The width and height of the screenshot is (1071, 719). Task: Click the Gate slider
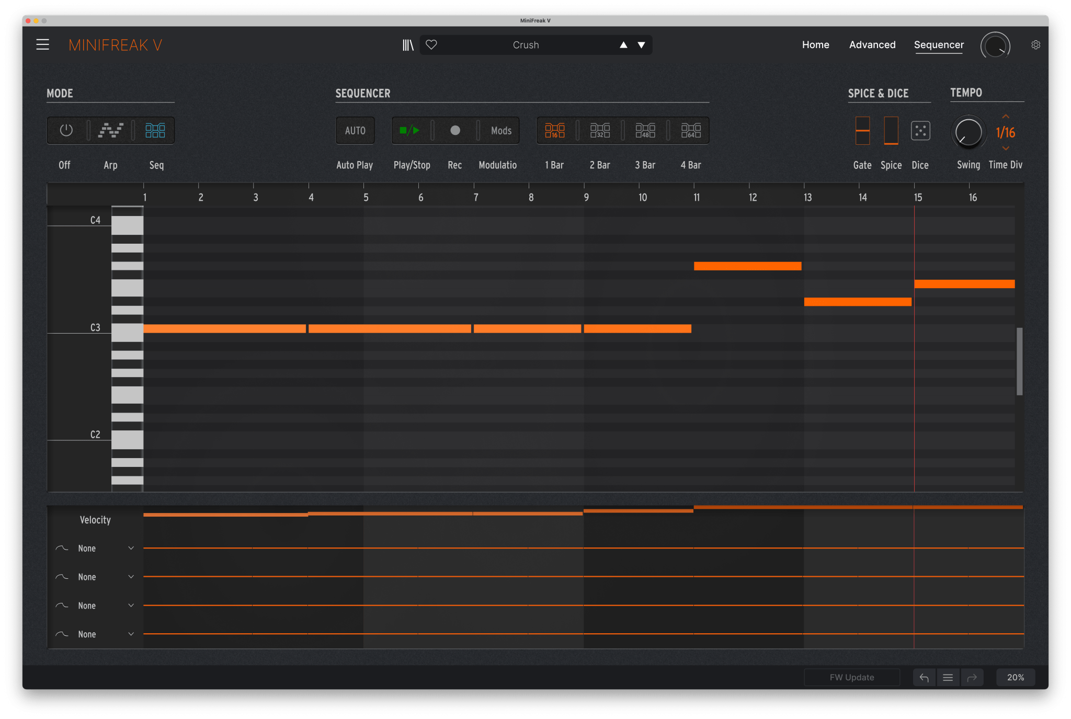862,131
